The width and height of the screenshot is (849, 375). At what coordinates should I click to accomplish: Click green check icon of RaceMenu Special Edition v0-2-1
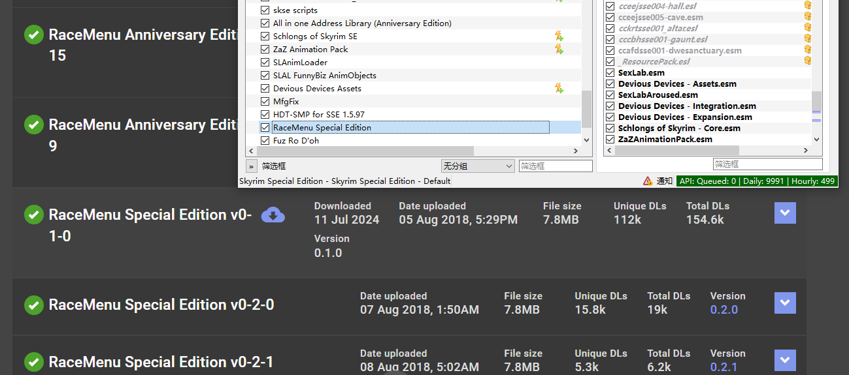pos(34,362)
